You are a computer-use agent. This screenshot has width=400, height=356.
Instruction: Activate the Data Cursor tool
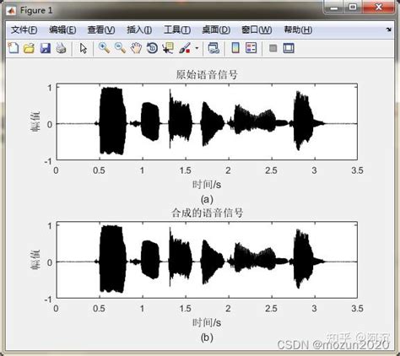(x=168, y=48)
